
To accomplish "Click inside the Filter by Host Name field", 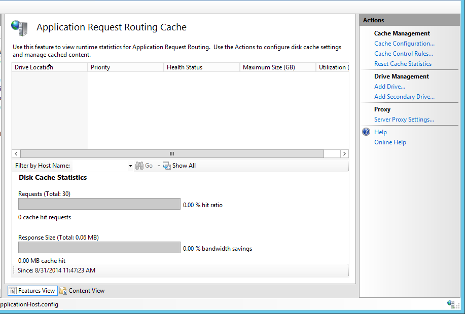I will click(100, 166).
